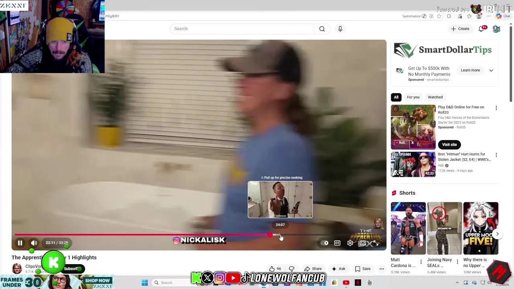Click the 24:07 seek preview thumbnail
The height and width of the screenshot is (289, 514).
point(280,199)
